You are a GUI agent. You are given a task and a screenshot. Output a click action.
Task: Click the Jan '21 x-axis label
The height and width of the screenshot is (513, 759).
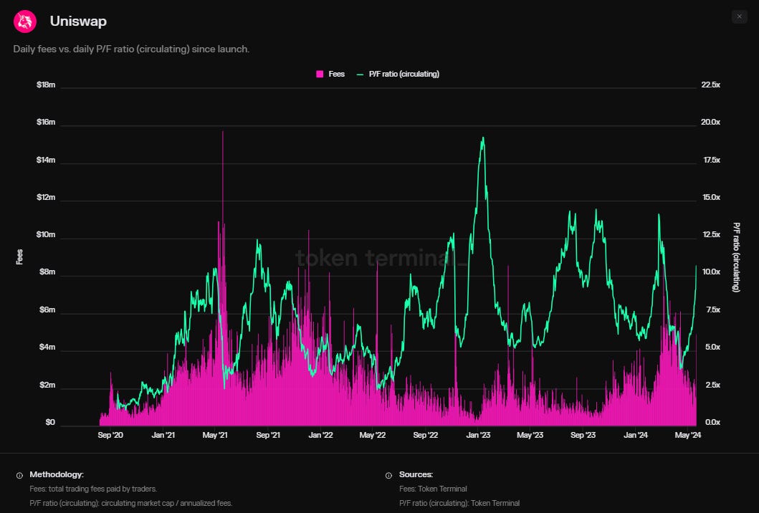163,435
